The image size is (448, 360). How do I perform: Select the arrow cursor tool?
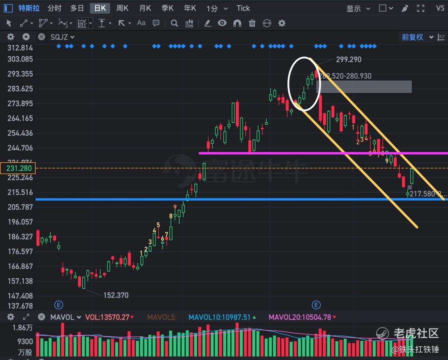tap(9, 23)
